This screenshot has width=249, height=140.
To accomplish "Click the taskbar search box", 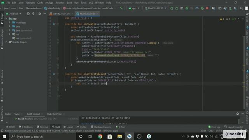I will tap(42, 136).
